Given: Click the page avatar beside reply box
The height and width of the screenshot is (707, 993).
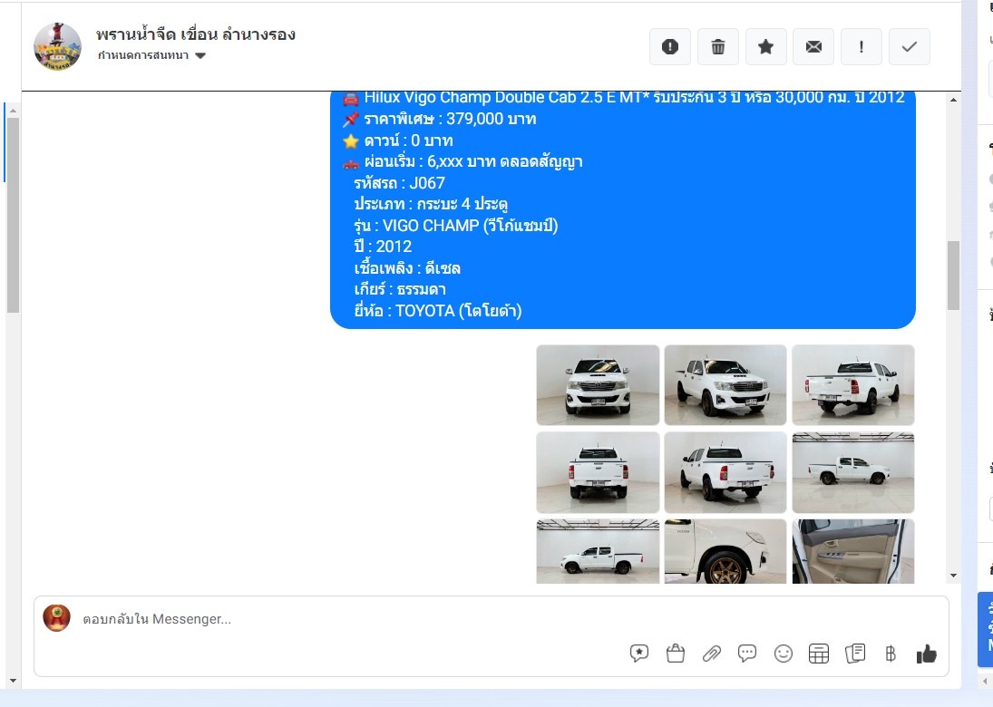Looking at the screenshot, I should coord(56,618).
